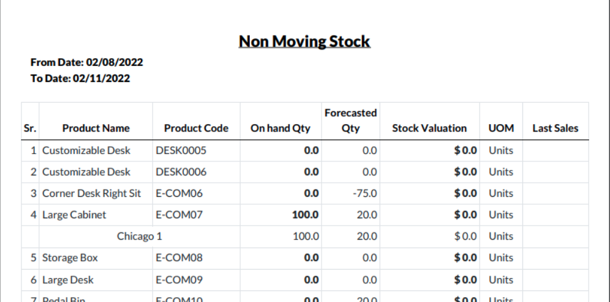Click the Last Sales column header
The width and height of the screenshot is (610, 302).
coord(555,128)
